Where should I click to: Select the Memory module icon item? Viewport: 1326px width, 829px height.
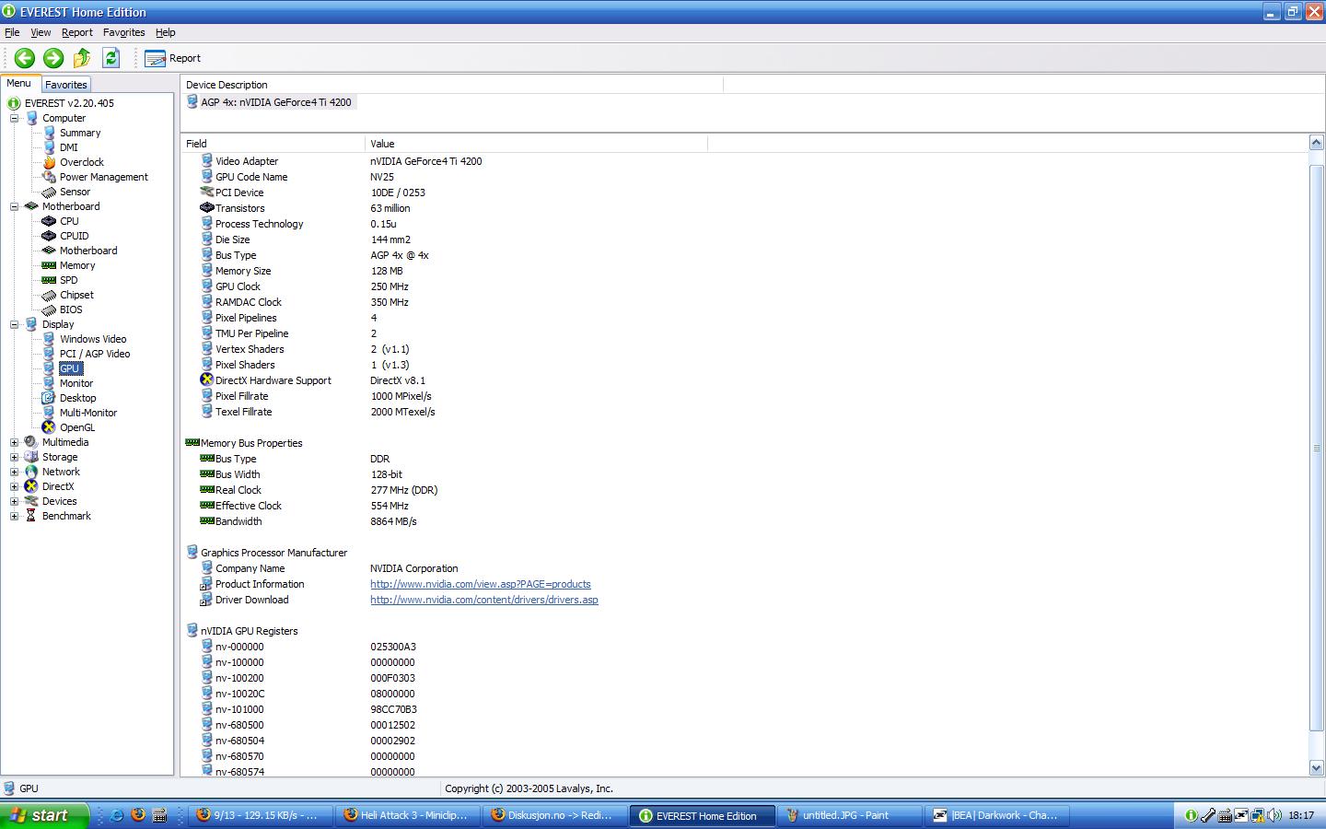coord(50,265)
